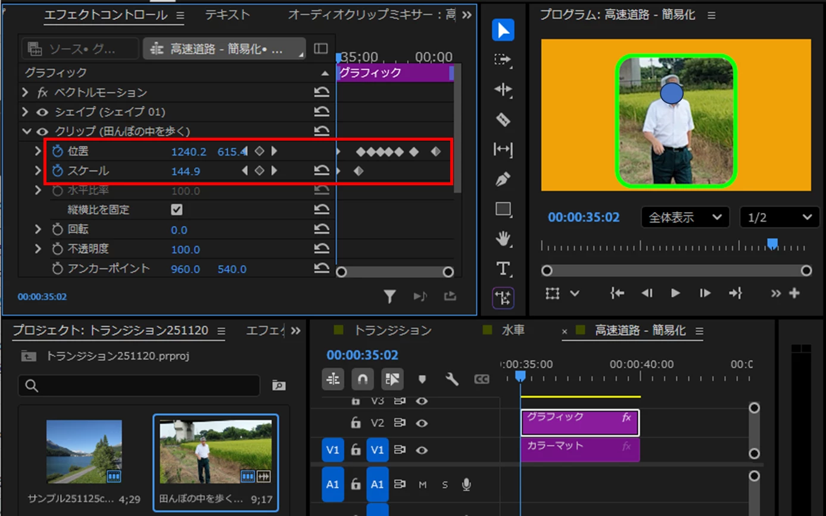The image size is (826, 516).
Task: Click Play in the Program monitor
Action: click(675, 293)
